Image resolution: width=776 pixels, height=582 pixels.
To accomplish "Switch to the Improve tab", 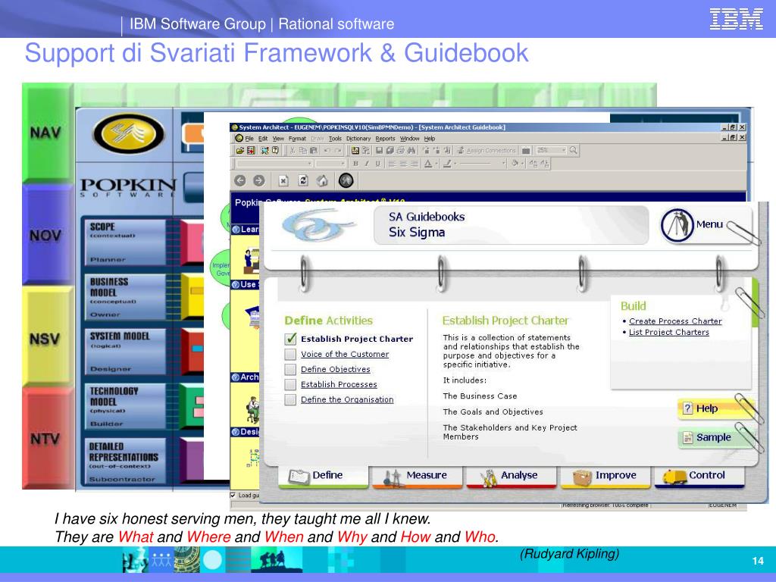I will point(605,476).
